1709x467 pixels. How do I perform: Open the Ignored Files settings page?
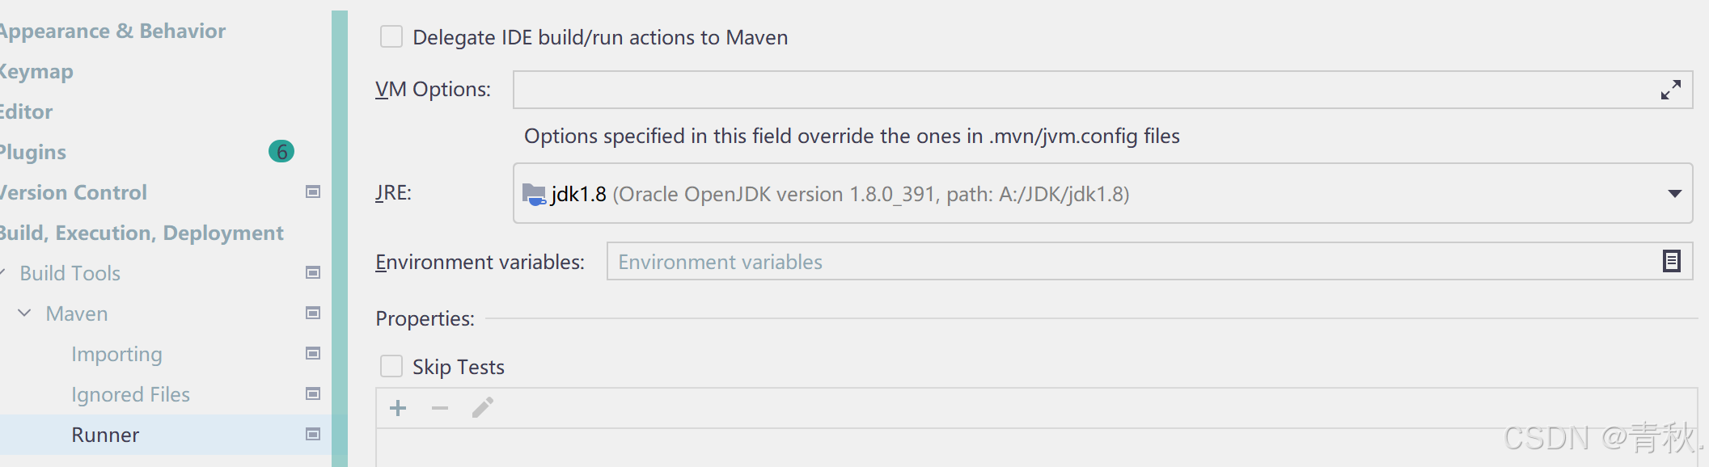click(x=130, y=394)
